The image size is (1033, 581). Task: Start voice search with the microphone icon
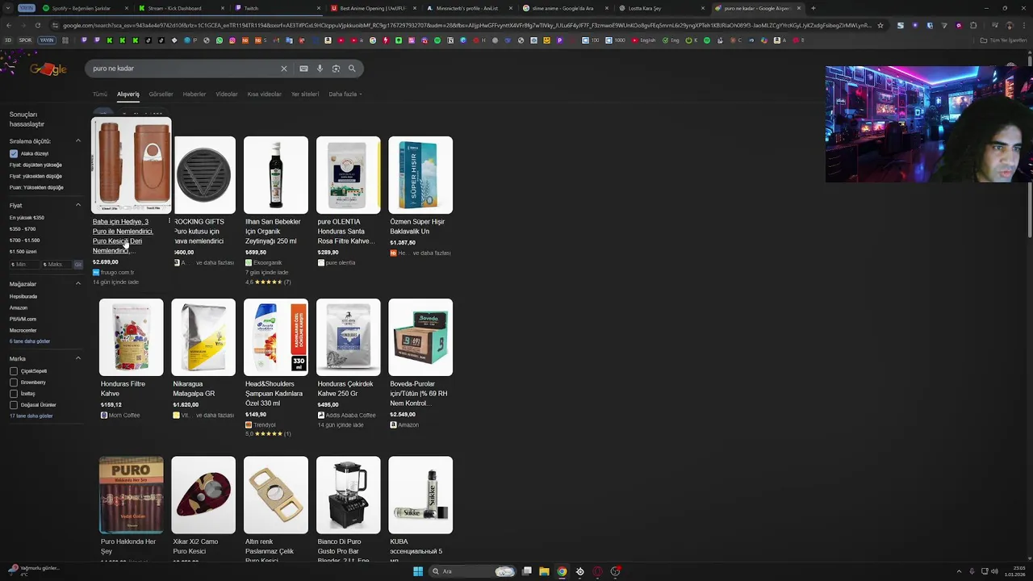pos(320,69)
